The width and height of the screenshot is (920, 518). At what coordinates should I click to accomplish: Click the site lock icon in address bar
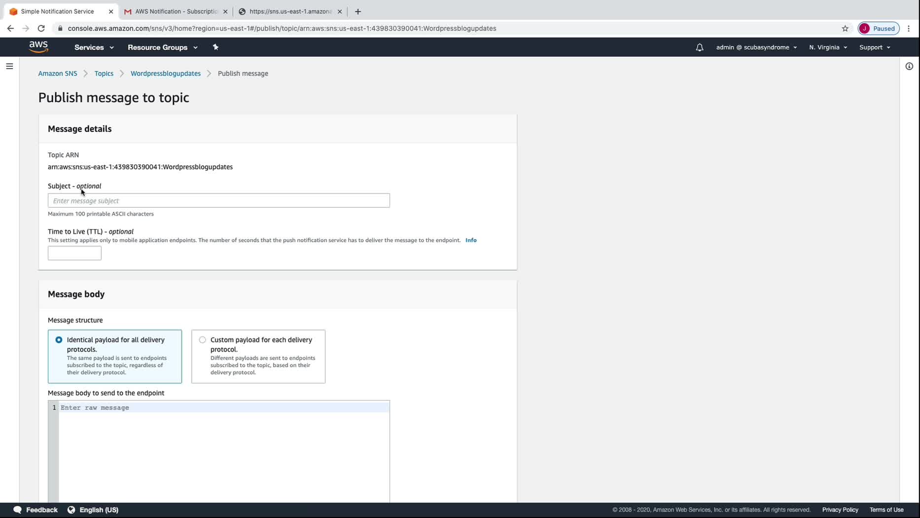tap(60, 29)
